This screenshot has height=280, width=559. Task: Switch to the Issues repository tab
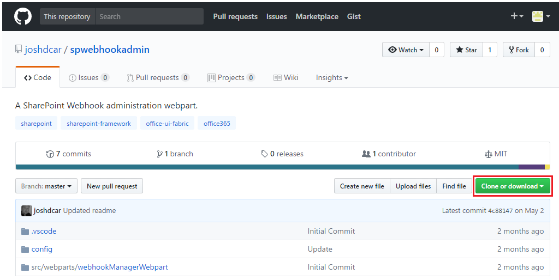(x=89, y=77)
